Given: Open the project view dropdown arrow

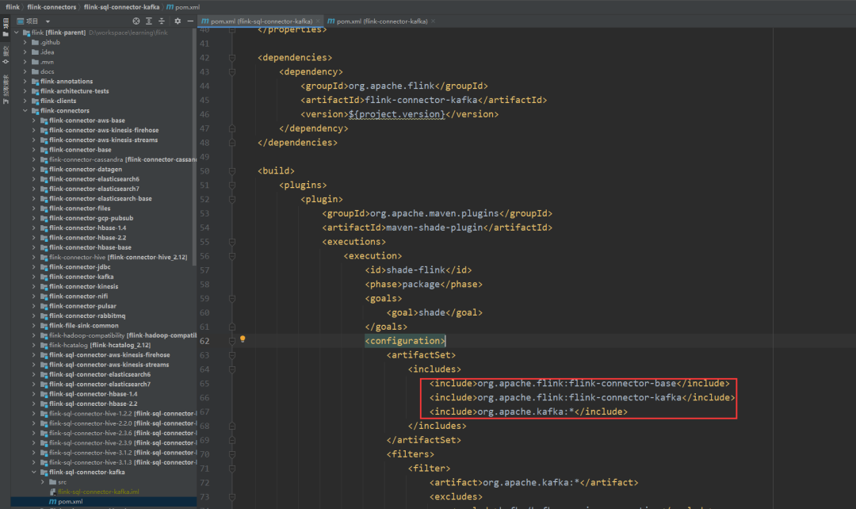Looking at the screenshot, I should point(48,21).
